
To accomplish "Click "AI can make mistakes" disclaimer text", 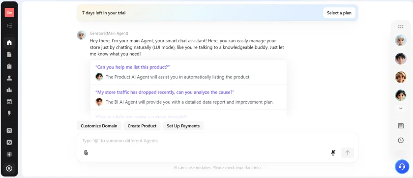I will [x=217, y=168].
